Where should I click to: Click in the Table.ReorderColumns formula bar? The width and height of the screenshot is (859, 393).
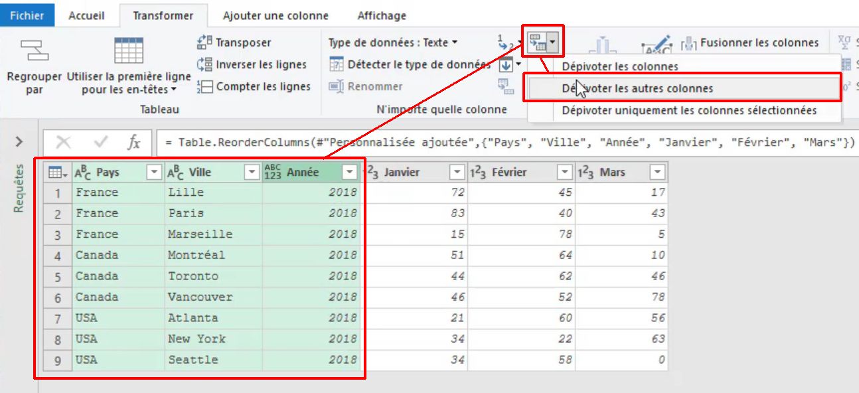coord(507,142)
